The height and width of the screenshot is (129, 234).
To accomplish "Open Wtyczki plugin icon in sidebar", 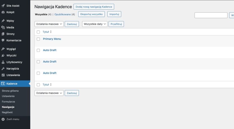I will (x=3, y=55).
